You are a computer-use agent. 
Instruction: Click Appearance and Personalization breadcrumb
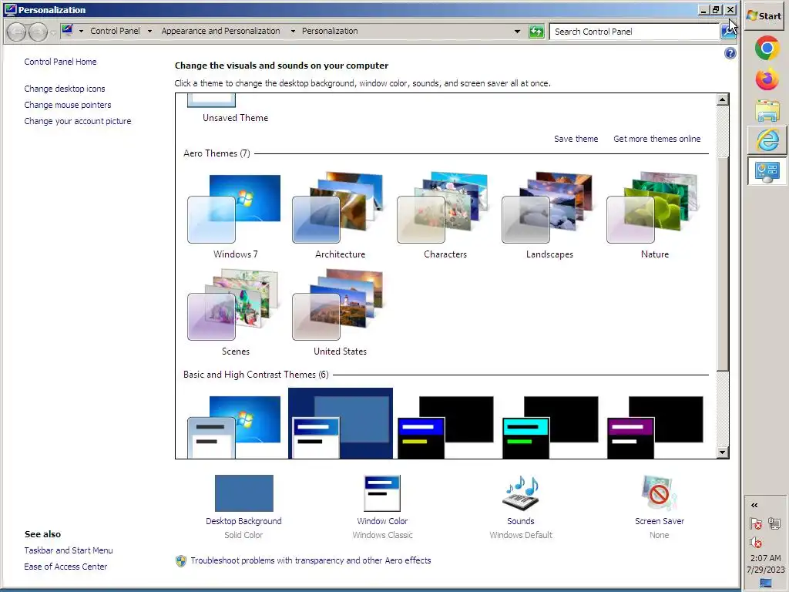click(220, 31)
